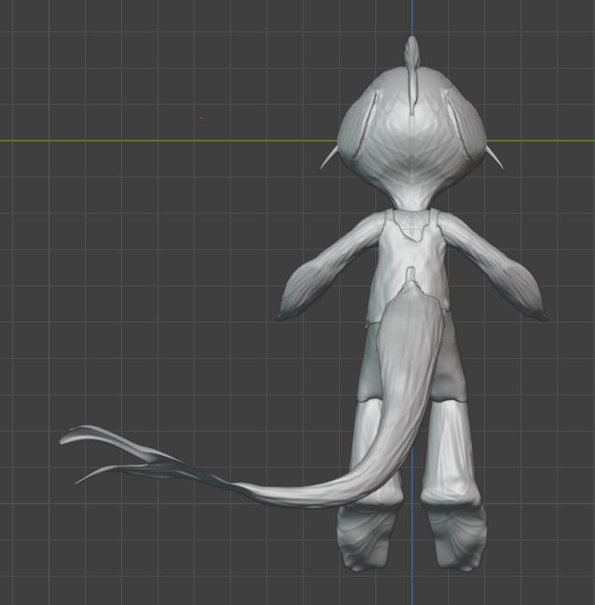The width and height of the screenshot is (595, 605).
Task: Select the left foot of the model
Action: [367, 536]
